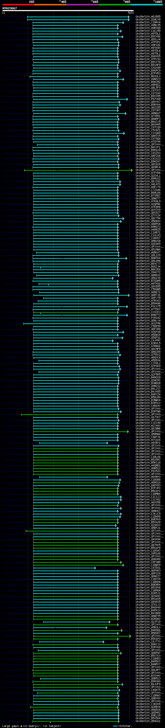Viewport: 165px width, 728px height.
Task: Click the cyan alignment bar for UniRef100_A6JB85
Action: click(78, 17)
